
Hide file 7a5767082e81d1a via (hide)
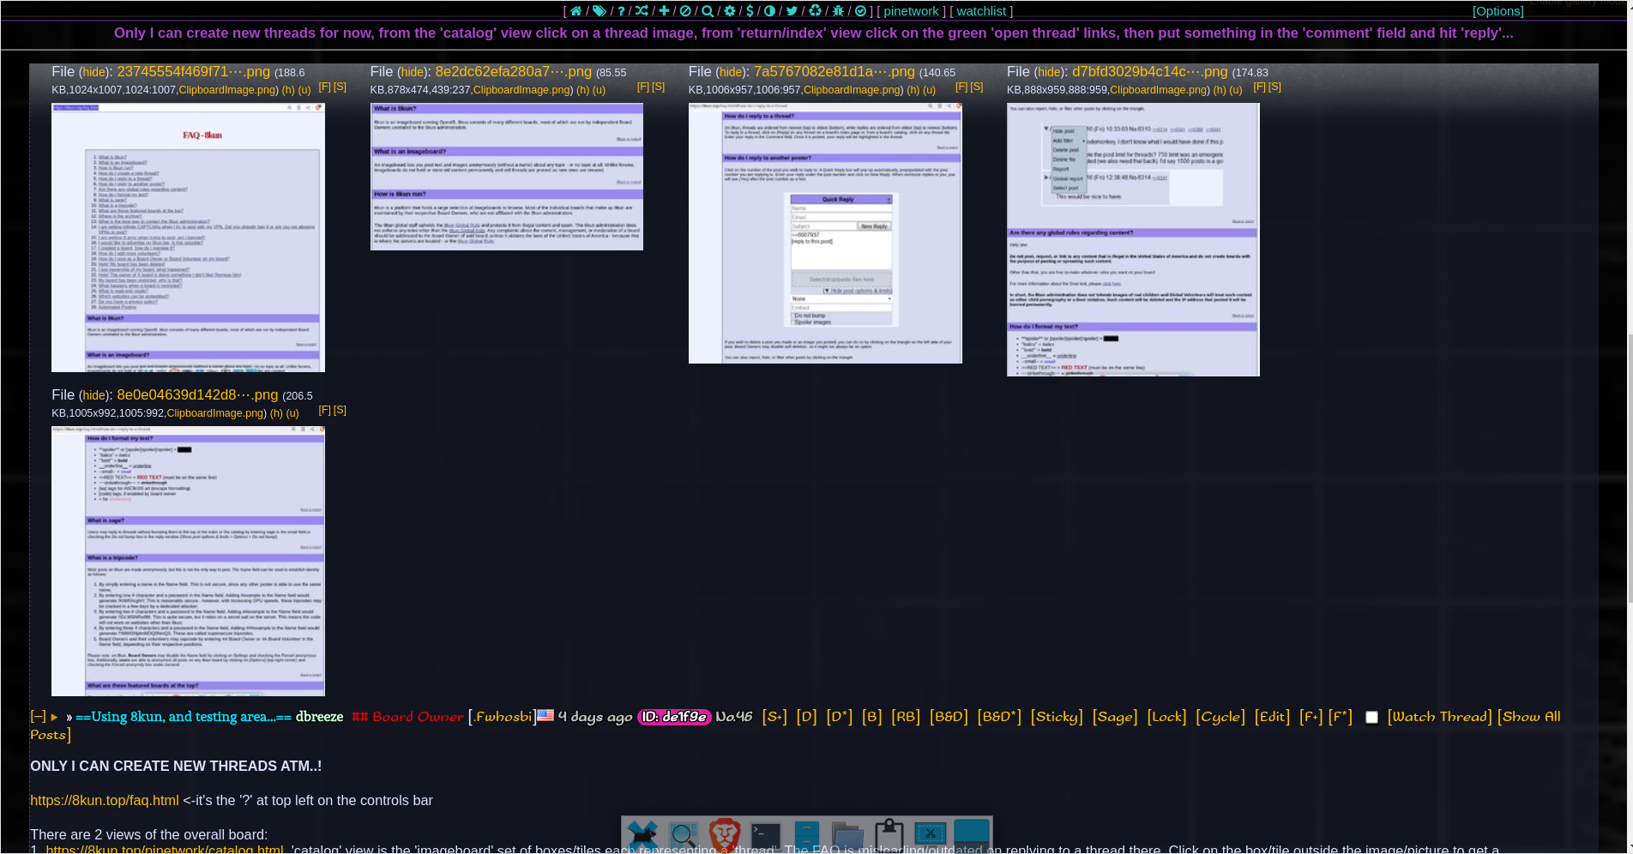[731, 73]
